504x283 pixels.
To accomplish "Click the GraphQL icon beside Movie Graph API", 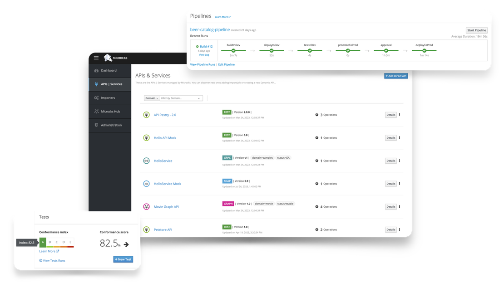I will tap(146, 206).
